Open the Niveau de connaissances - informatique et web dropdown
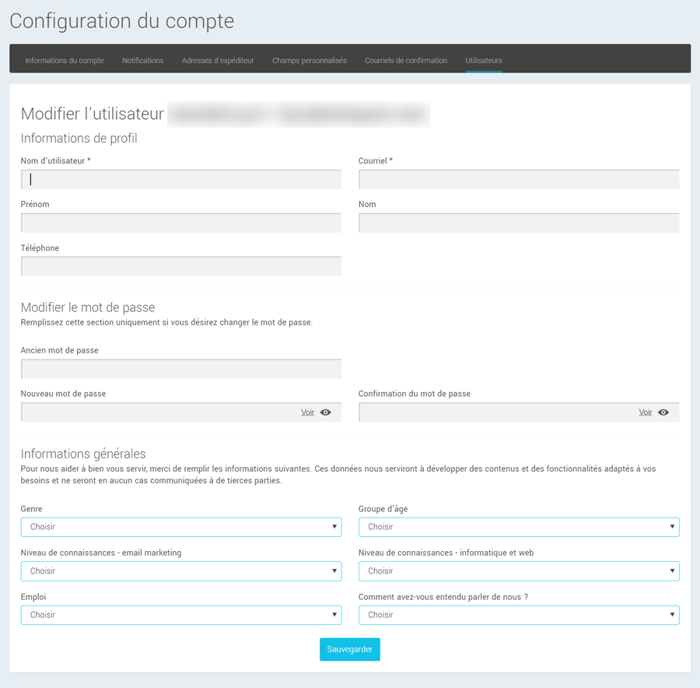 518,570
